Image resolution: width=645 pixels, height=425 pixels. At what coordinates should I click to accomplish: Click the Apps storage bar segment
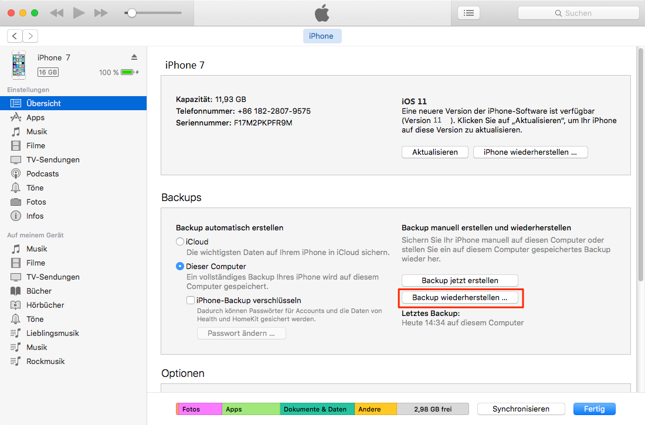[x=251, y=409]
